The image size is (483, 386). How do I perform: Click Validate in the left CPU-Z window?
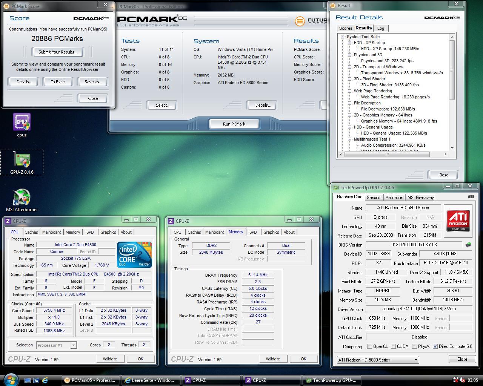tap(110, 359)
